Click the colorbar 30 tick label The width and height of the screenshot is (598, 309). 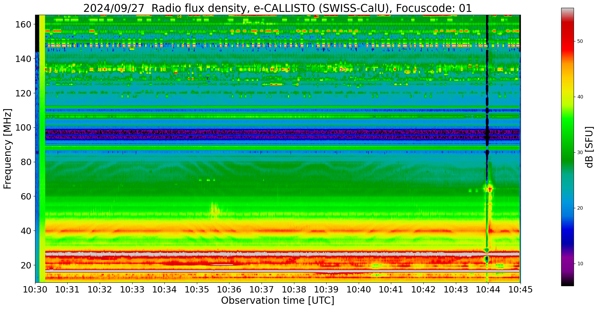(x=580, y=153)
